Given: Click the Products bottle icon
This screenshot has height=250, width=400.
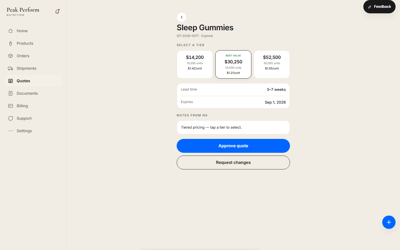Looking at the screenshot, I should point(11,43).
